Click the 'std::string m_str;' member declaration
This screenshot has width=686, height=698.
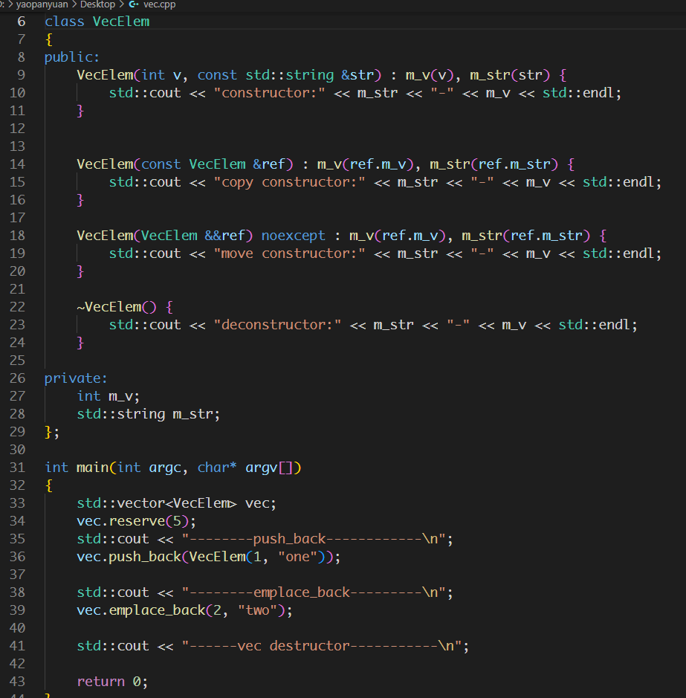(149, 414)
